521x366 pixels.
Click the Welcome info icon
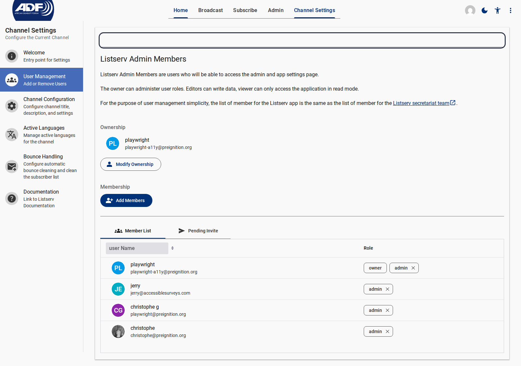(x=12, y=56)
